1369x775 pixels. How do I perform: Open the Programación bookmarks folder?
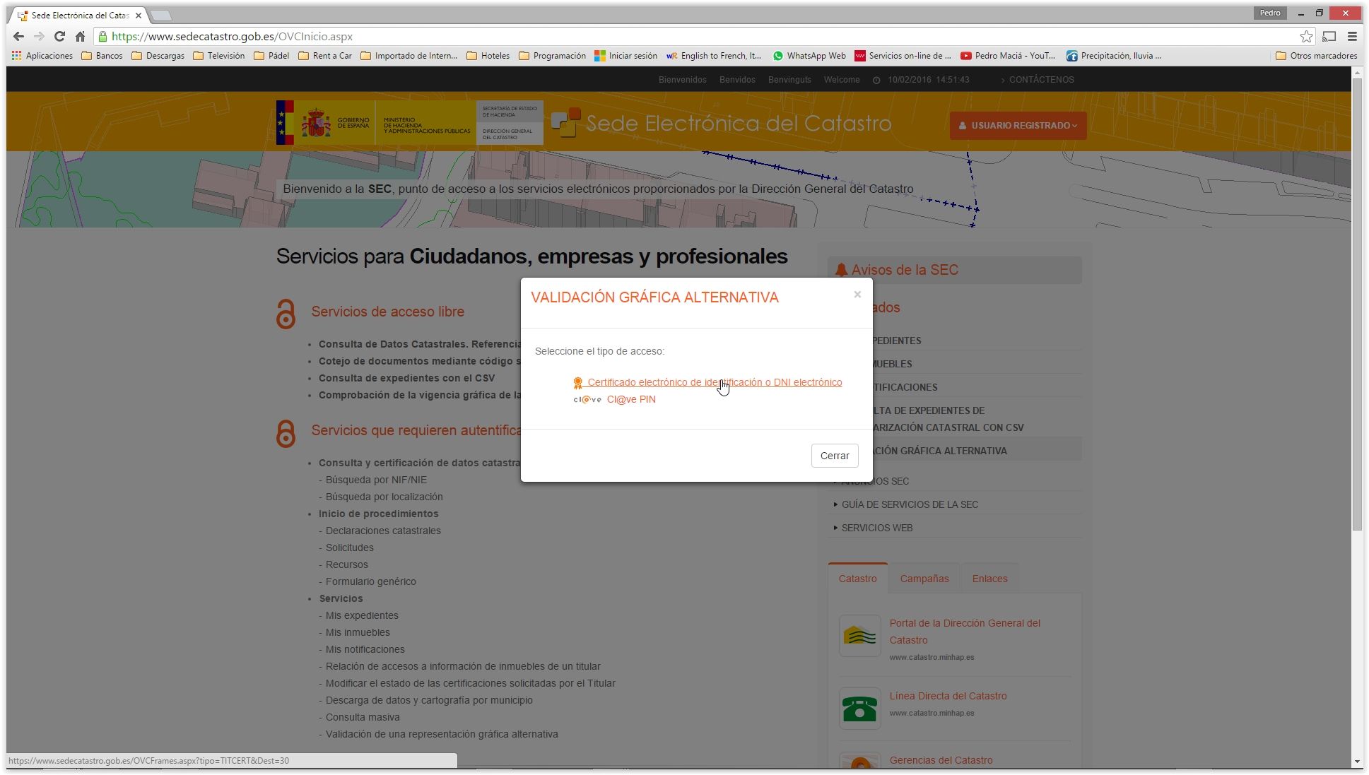552,56
